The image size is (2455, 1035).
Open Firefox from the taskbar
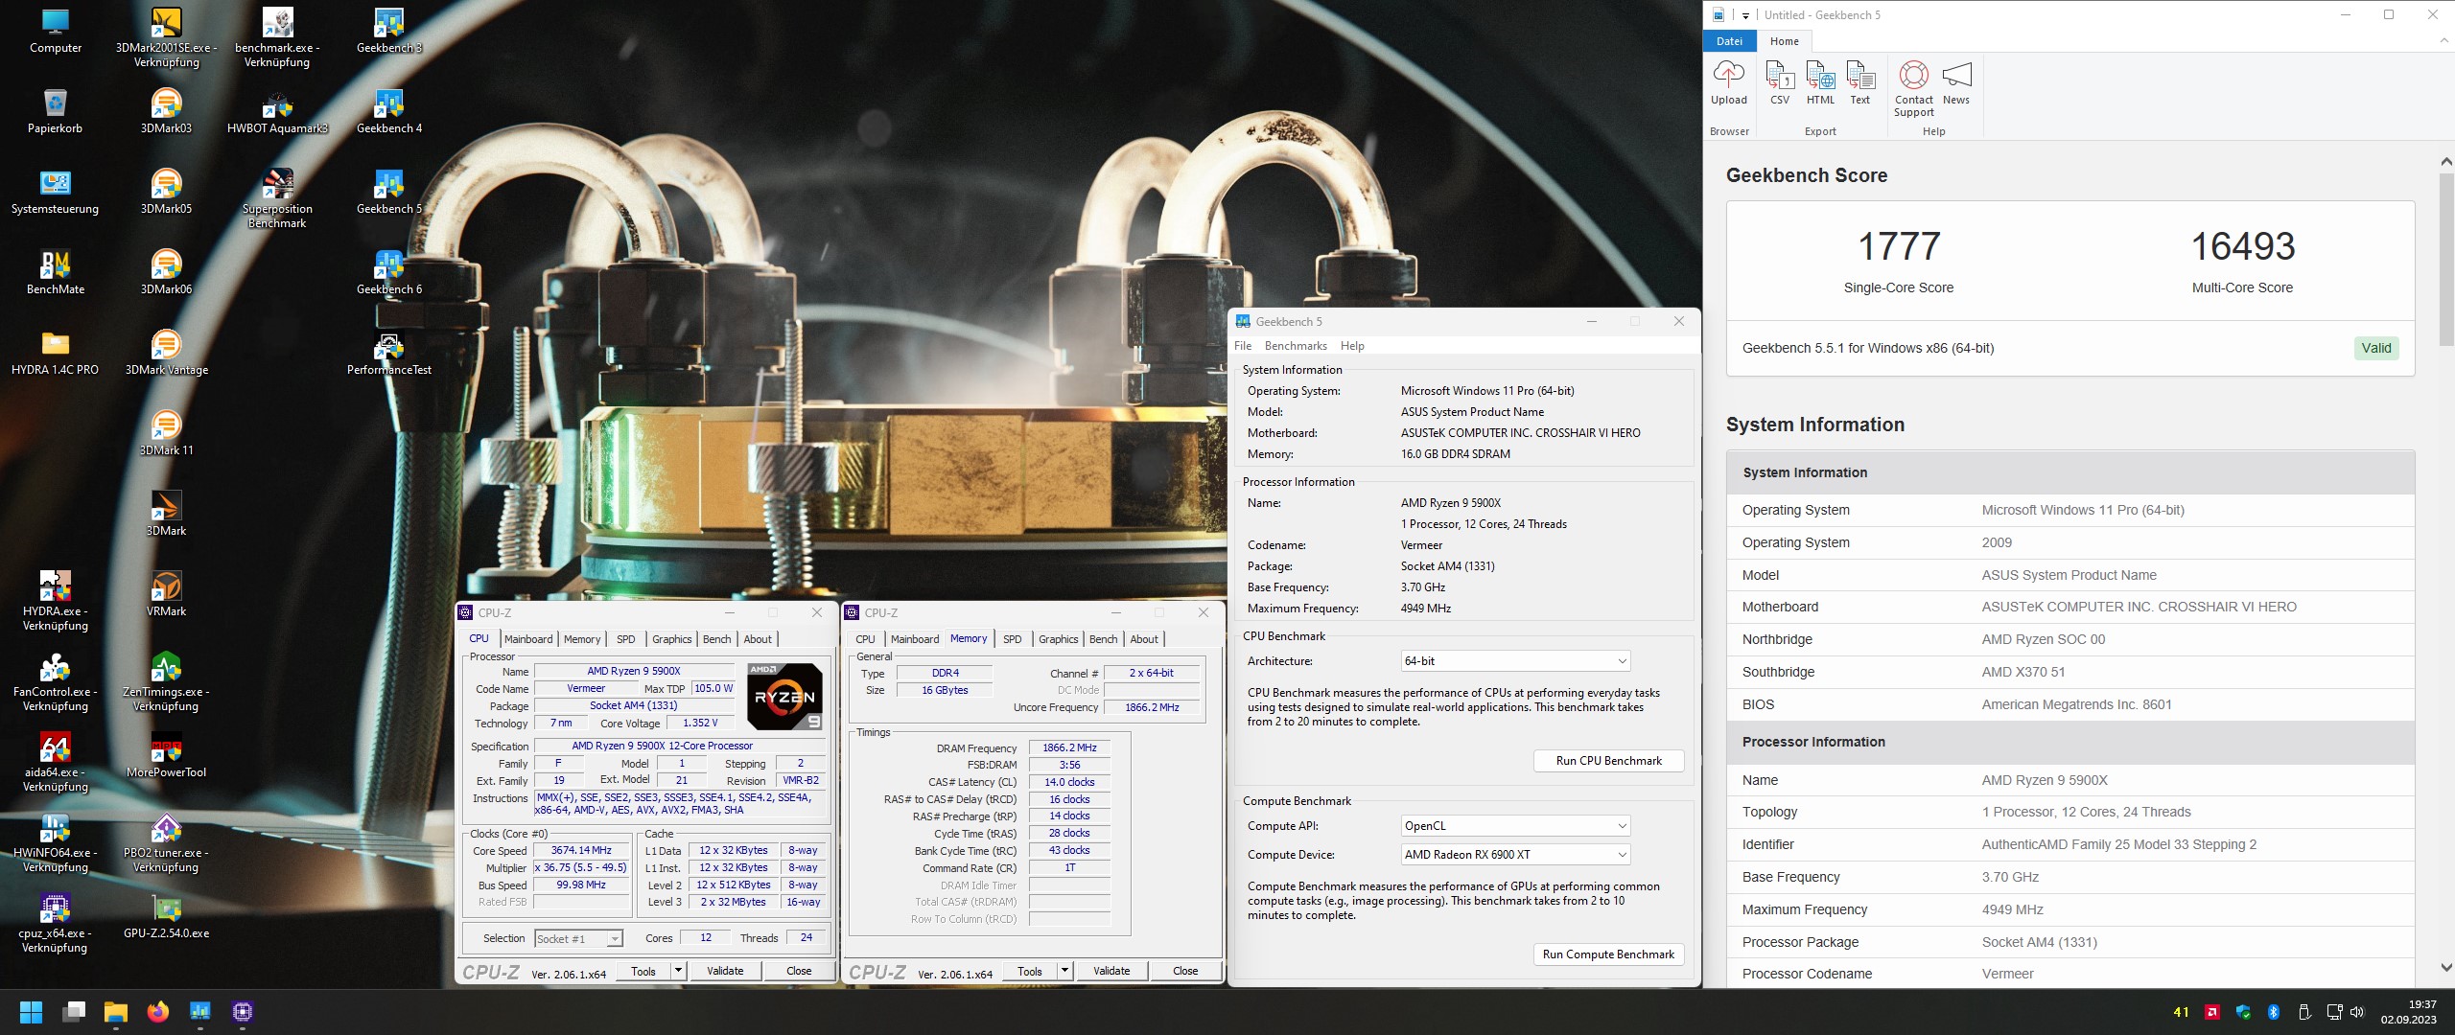point(158,1012)
